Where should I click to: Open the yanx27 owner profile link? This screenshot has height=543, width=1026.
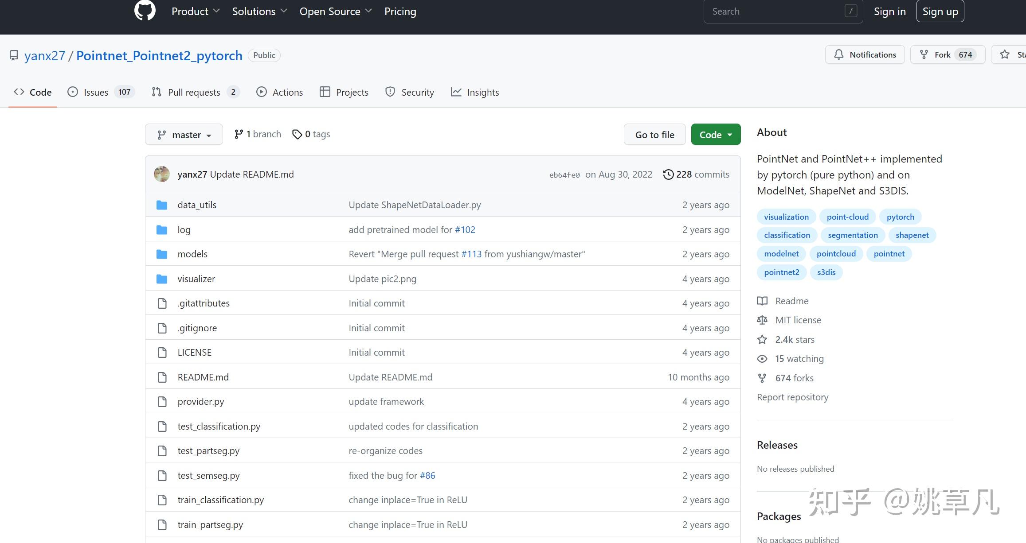pos(45,56)
